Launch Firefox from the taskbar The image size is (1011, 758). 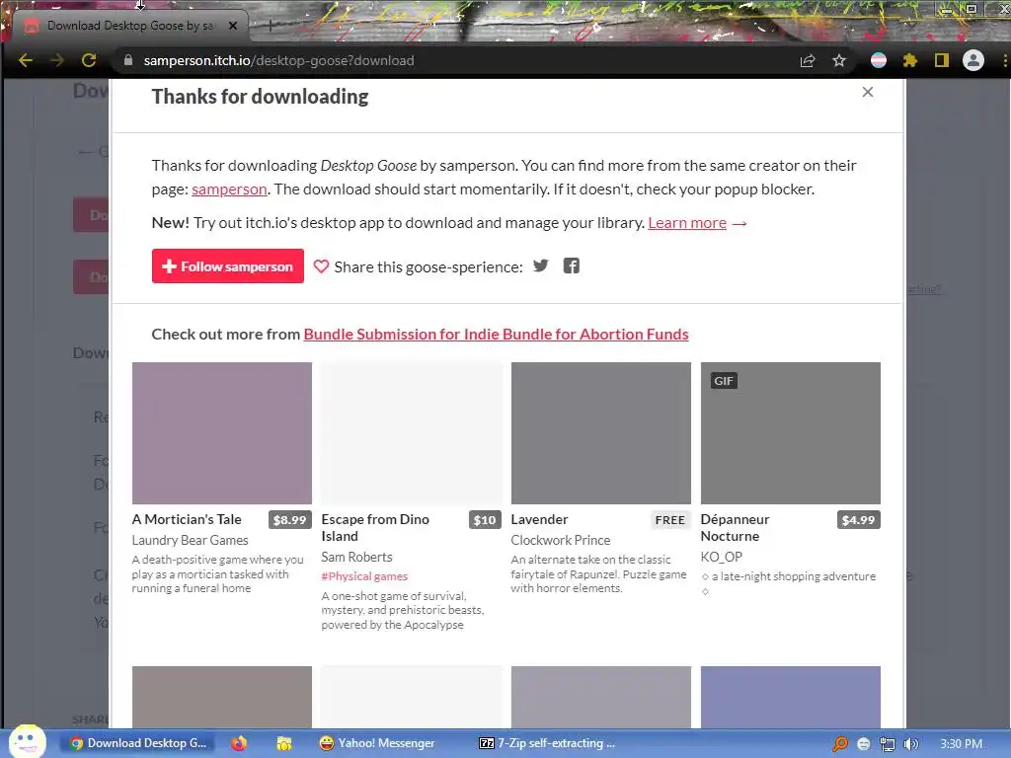tap(239, 743)
